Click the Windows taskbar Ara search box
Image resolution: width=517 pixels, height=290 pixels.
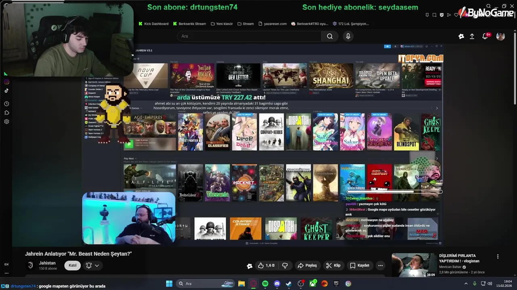coord(206,284)
